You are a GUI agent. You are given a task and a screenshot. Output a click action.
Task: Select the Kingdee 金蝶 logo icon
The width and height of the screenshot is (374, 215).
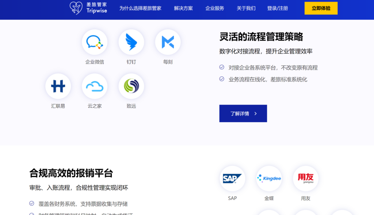pos(269,179)
